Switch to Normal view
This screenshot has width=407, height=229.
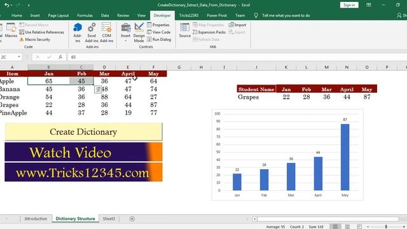tap(335, 226)
